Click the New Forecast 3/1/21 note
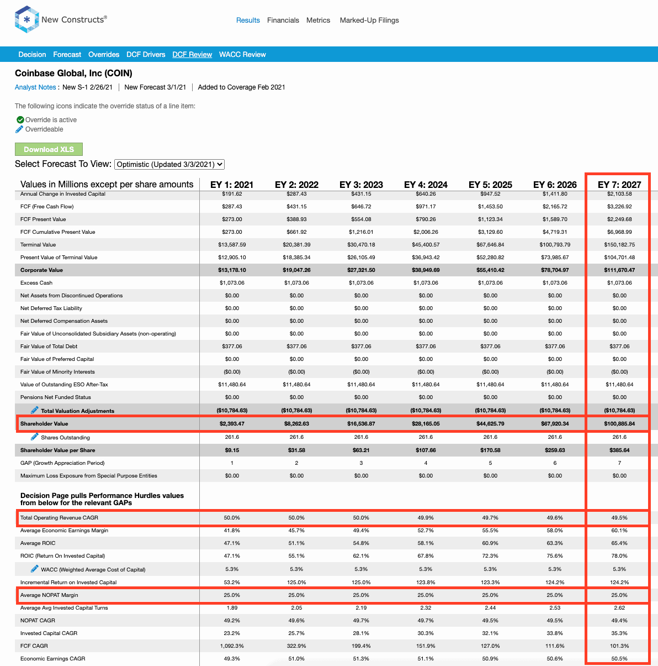658x666 pixels. 155,87
